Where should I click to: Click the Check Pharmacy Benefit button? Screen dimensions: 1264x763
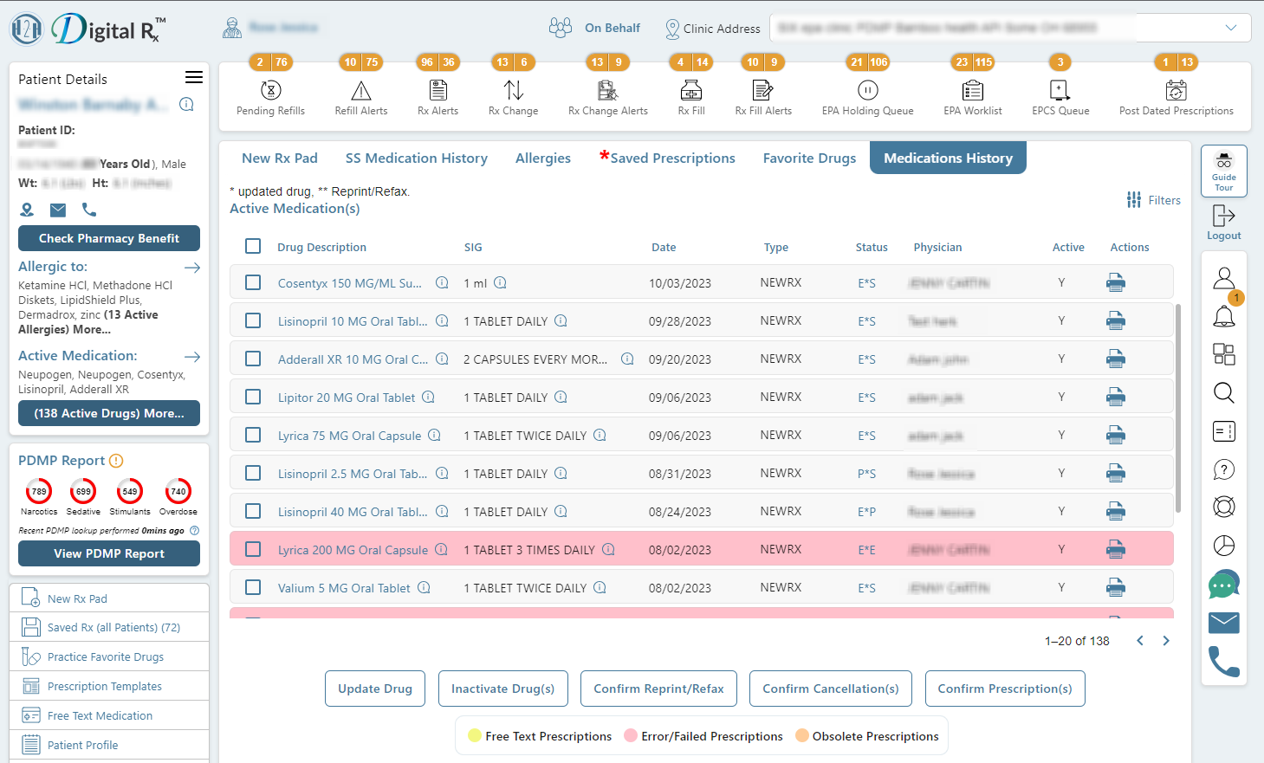point(109,238)
